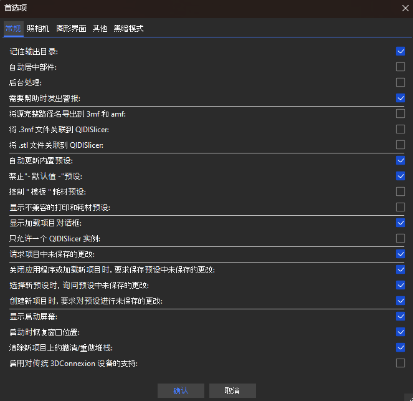Uncheck 显示加载项目对话框 checkbox

401,223
